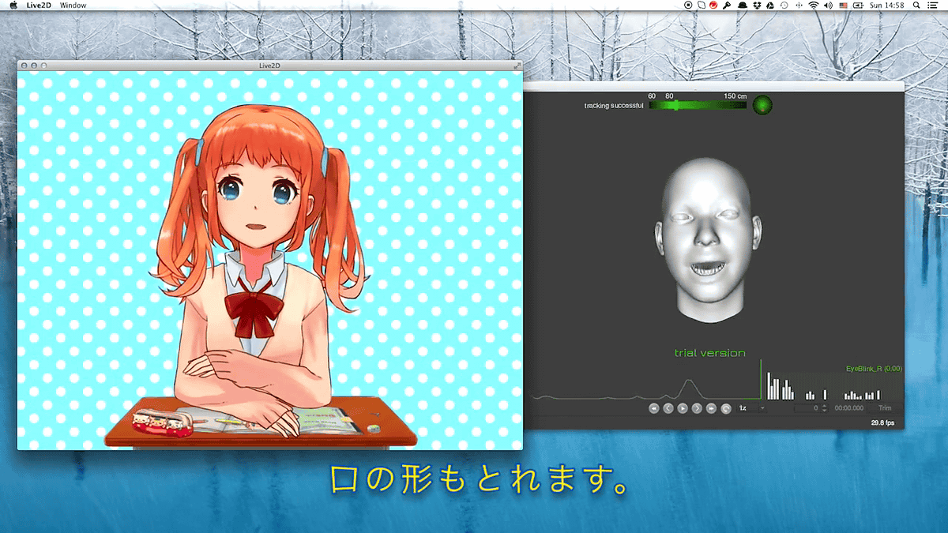The image size is (948, 533).
Task: Click the green tracking distance bar
Action: 698,105
